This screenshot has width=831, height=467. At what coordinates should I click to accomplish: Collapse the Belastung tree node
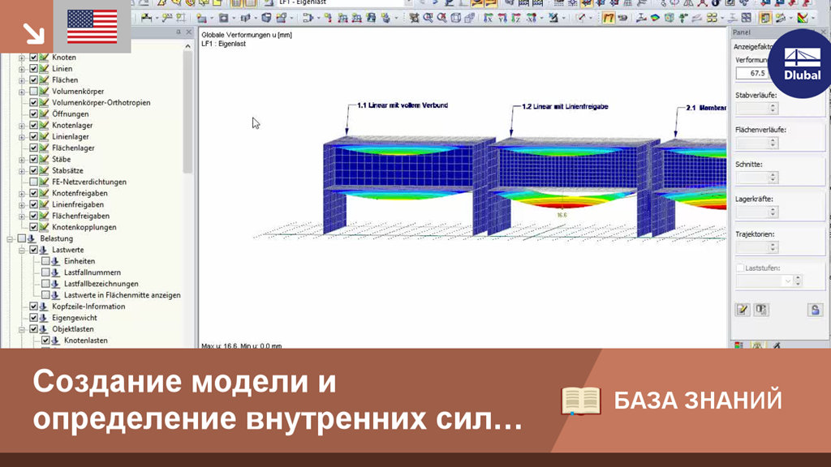point(10,239)
